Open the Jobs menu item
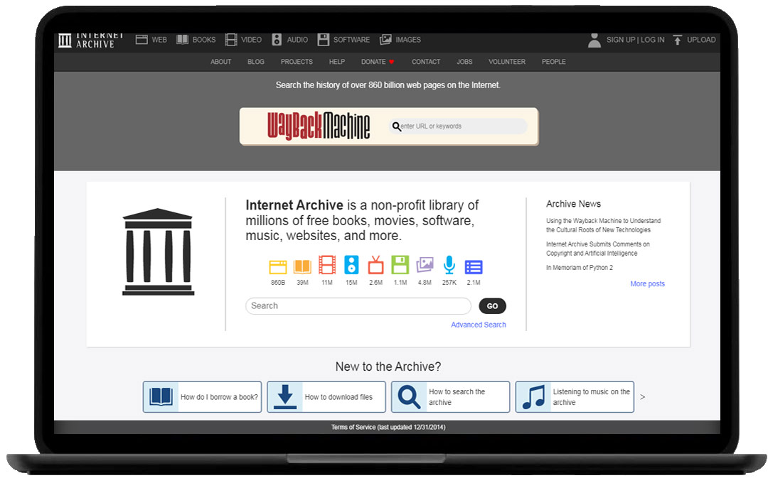 coord(464,62)
